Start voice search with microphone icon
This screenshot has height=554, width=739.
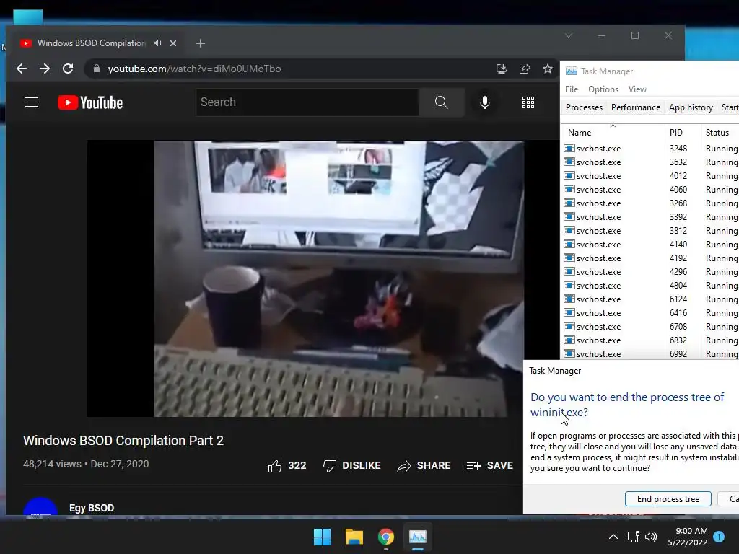point(484,102)
